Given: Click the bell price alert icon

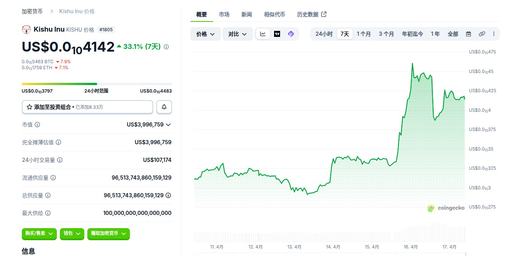Looking at the screenshot, I should pyautogui.click(x=164, y=107).
